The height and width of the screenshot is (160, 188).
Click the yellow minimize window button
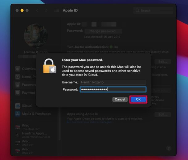point(22,10)
